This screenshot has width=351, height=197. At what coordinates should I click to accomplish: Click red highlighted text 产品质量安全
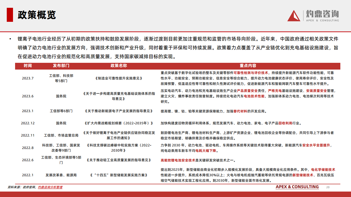247,91
